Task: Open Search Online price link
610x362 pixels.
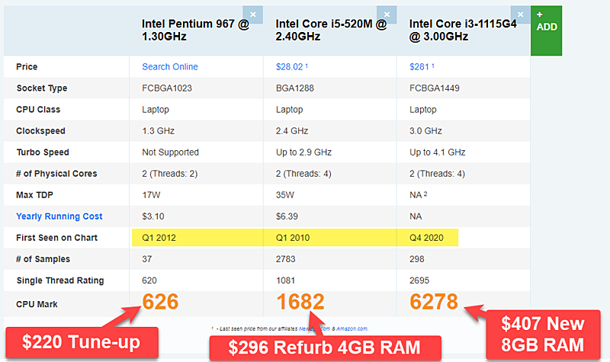Action: click(169, 67)
